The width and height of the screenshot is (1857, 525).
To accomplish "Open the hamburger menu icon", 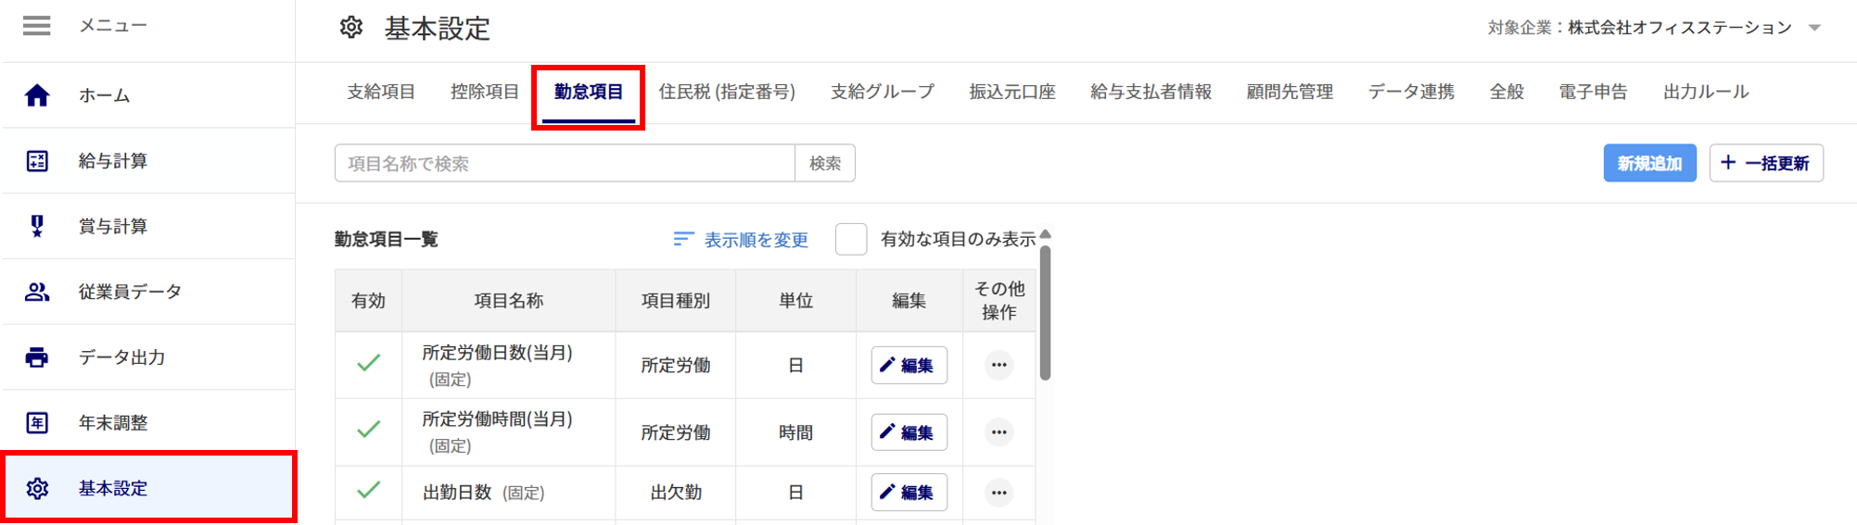I will [37, 26].
